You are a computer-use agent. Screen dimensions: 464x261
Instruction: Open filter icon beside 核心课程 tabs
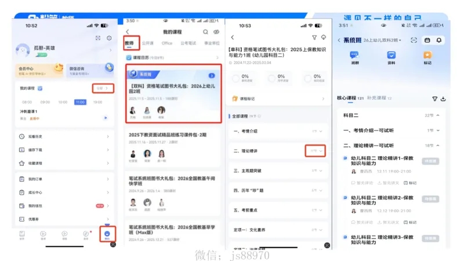(434, 99)
